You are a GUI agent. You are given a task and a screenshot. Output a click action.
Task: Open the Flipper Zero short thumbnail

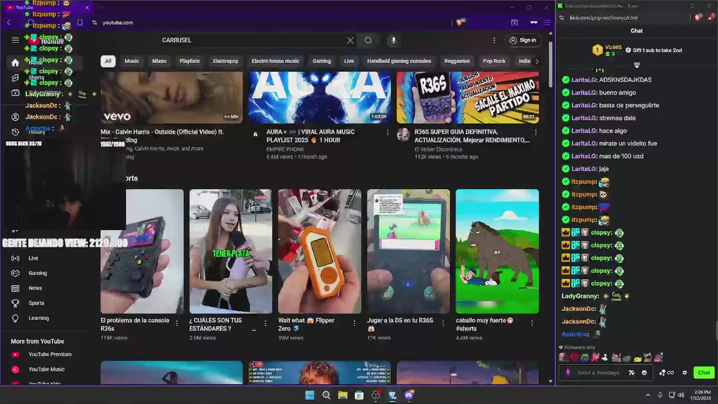coord(320,251)
